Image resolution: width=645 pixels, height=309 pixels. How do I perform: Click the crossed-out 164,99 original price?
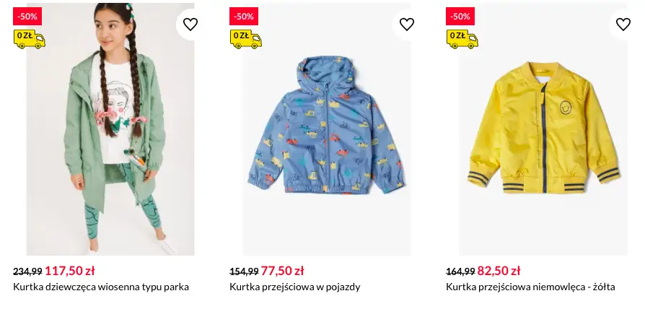460,271
